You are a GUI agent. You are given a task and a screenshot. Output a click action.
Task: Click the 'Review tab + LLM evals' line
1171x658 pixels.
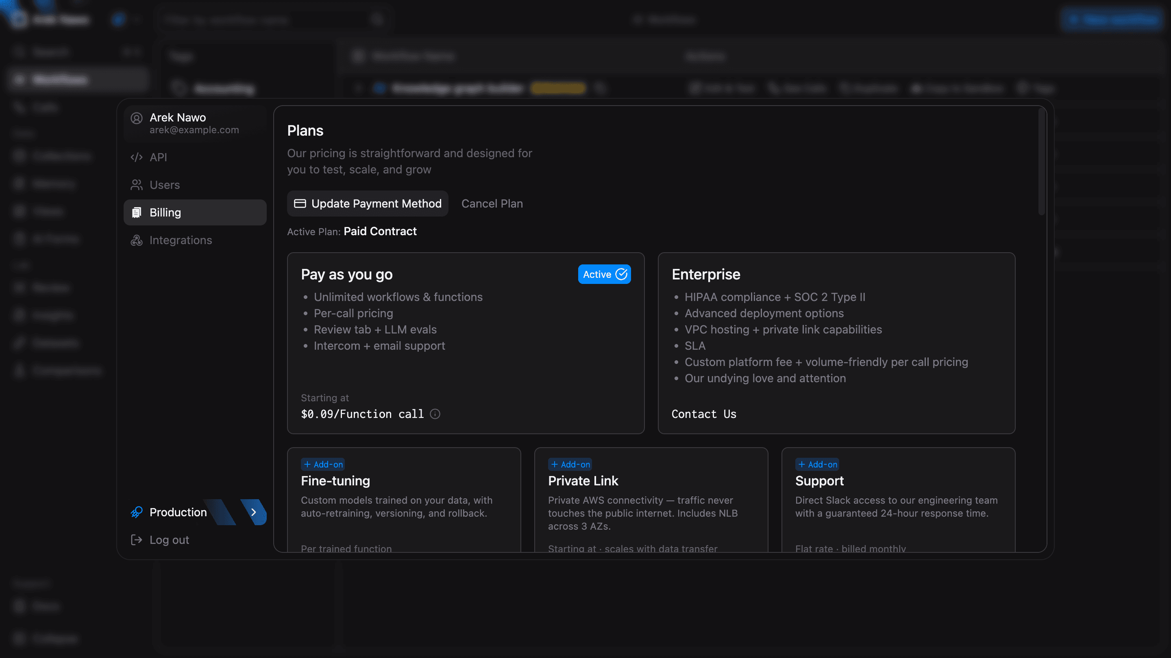tap(375, 330)
